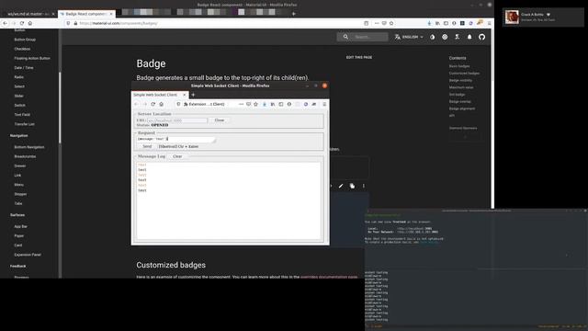Open new tab in Web Socket Client window
The width and height of the screenshot is (588, 331).
tap(193, 95)
